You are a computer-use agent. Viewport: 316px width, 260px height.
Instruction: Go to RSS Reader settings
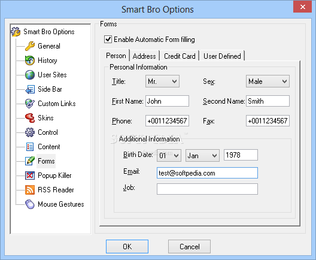pos(56,190)
